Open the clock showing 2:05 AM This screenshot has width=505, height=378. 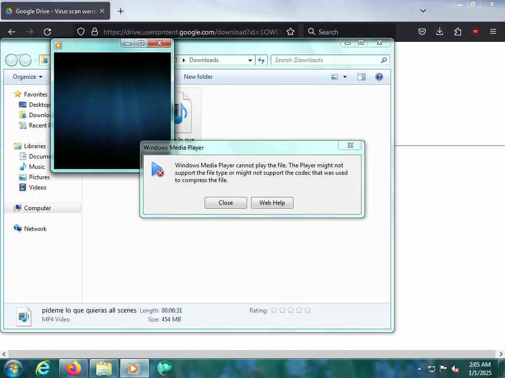tap(479, 368)
